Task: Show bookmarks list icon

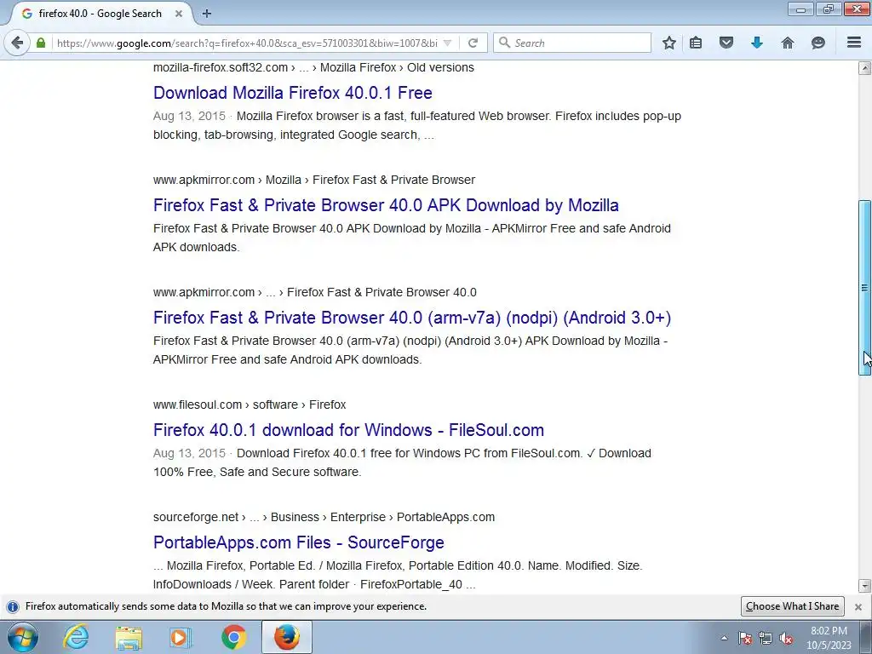Action: pyautogui.click(x=696, y=43)
